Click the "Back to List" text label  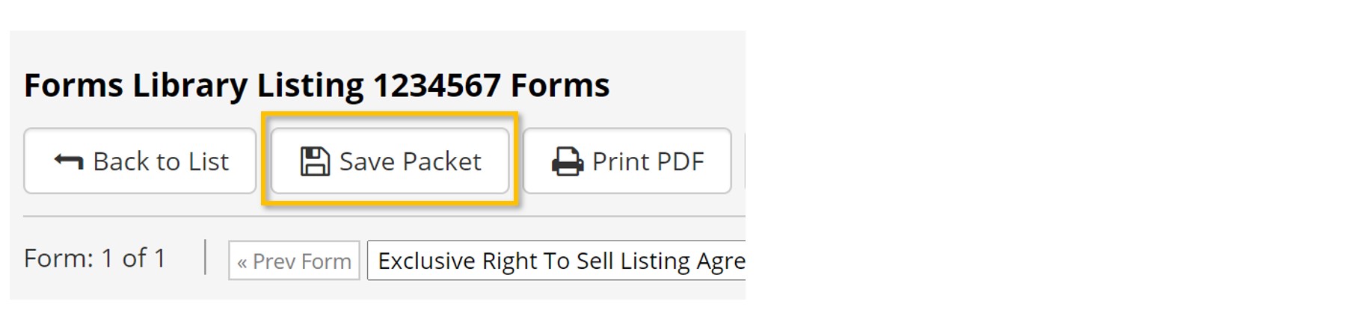161,161
